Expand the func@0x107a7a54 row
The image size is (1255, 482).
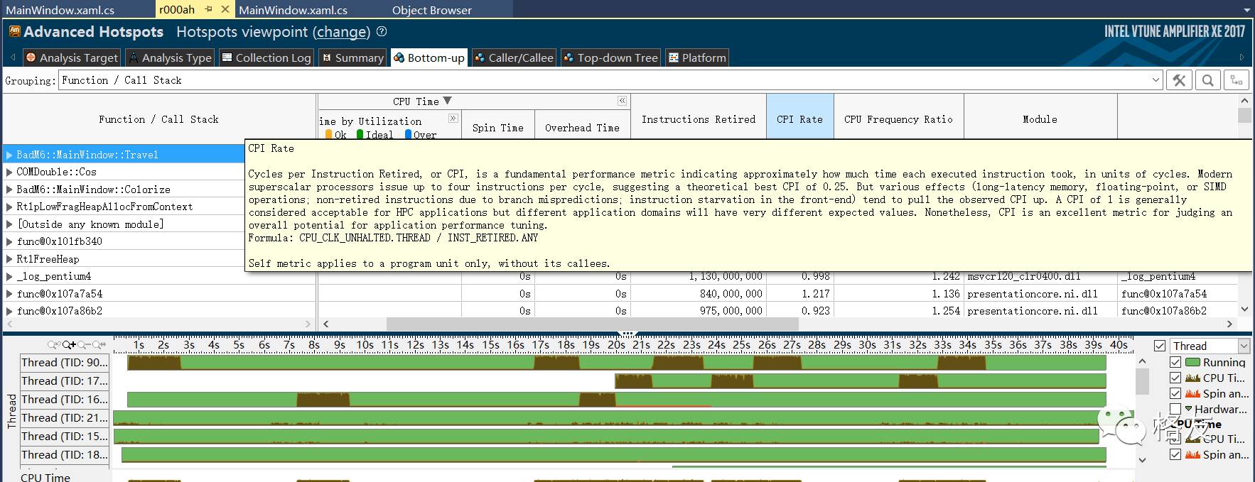[x=9, y=294]
